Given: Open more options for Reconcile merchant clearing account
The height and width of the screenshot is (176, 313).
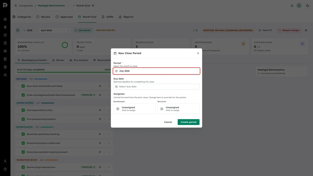Looking at the screenshot, I should click(109, 152).
